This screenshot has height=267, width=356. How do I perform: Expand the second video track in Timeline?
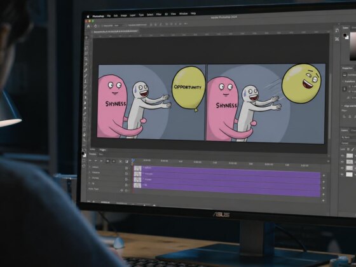[90, 172]
